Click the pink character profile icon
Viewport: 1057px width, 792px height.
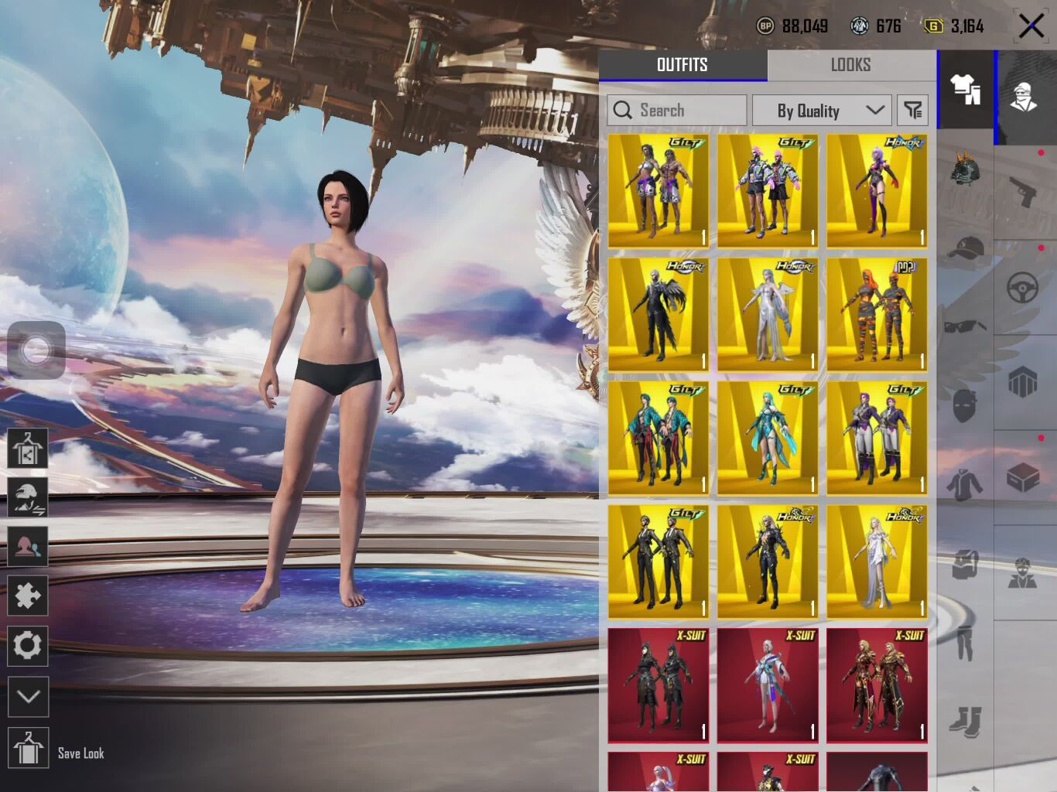[28, 547]
